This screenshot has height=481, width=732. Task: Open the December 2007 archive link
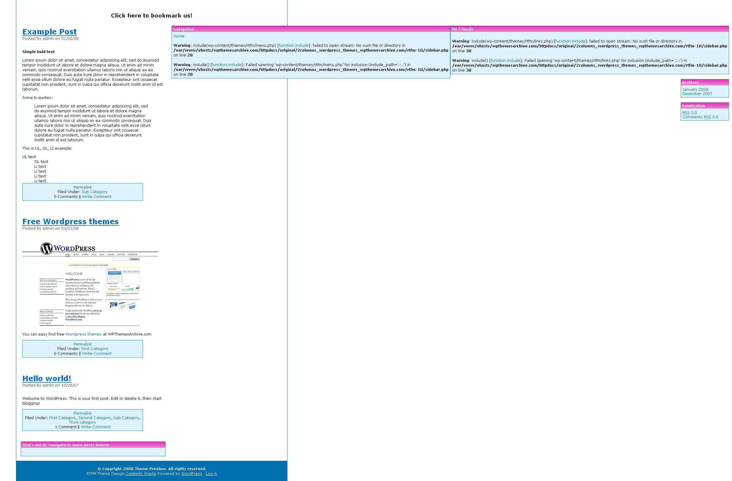tap(697, 94)
